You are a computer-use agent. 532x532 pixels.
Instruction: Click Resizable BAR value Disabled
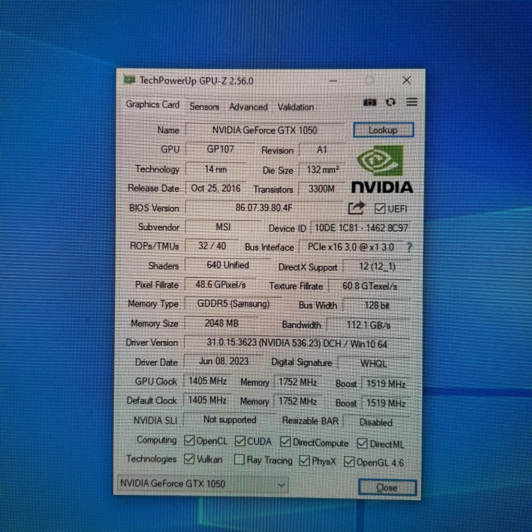point(376,422)
